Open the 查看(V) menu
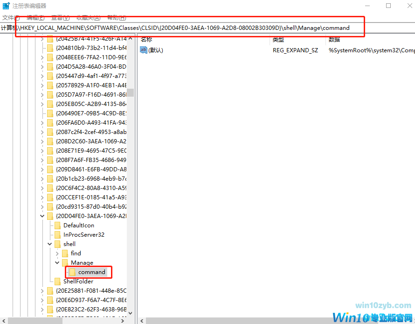Viewport: 415px width, 324px height. pos(60,18)
